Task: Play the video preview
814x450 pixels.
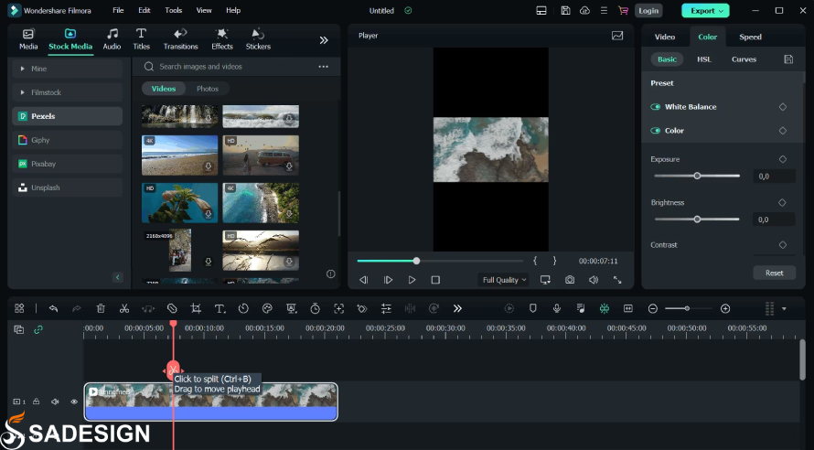Action: pos(412,280)
